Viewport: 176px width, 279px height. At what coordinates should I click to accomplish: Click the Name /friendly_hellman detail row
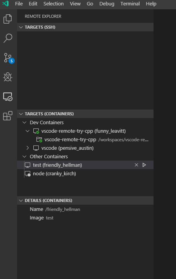pyautogui.click(x=85, y=209)
